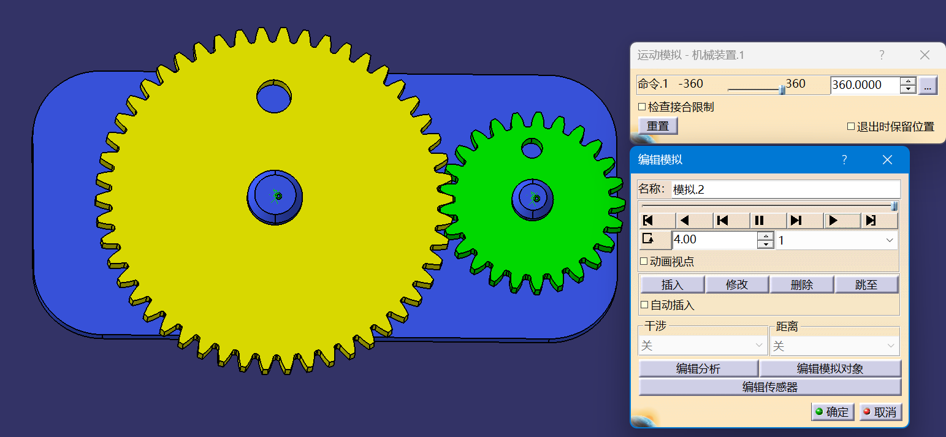
Task: Change the loop mode button
Action: click(648, 240)
